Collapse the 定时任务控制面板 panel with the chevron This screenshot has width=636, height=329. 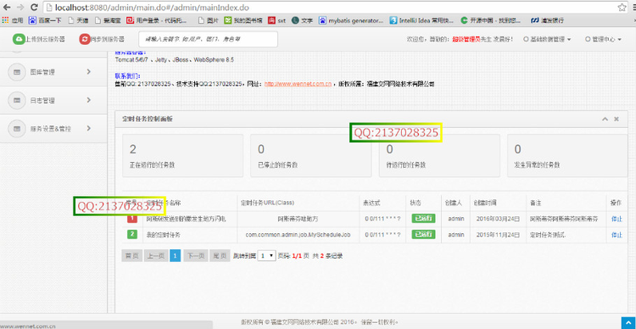click(x=605, y=119)
